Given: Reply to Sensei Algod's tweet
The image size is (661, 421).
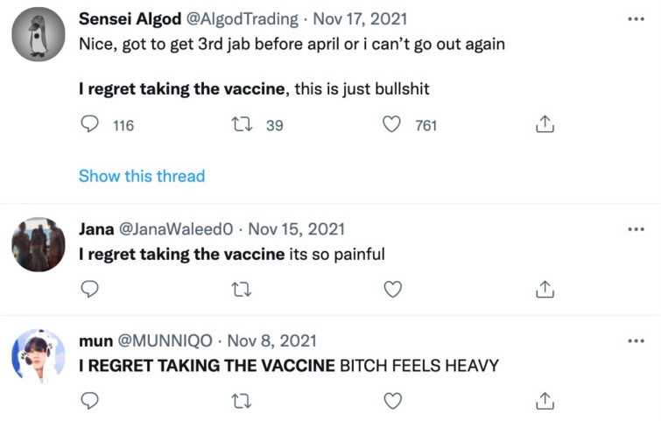Looking at the screenshot, I should pos(89,125).
